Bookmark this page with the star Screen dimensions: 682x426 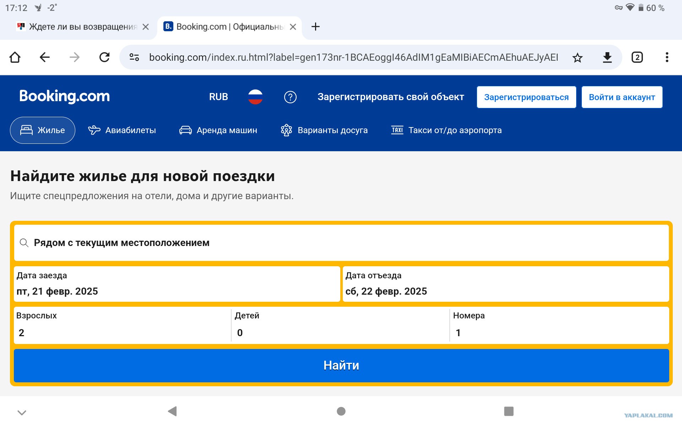pyautogui.click(x=578, y=58)
